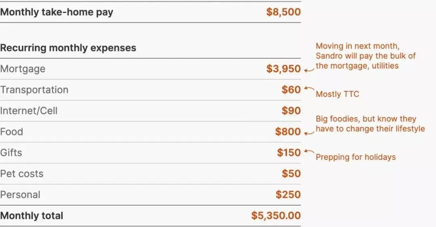Select the Monthly total $5,350.00 value
Image resolution: width=436 pixels, height=227 pixels.
click(x=276, y=216)
